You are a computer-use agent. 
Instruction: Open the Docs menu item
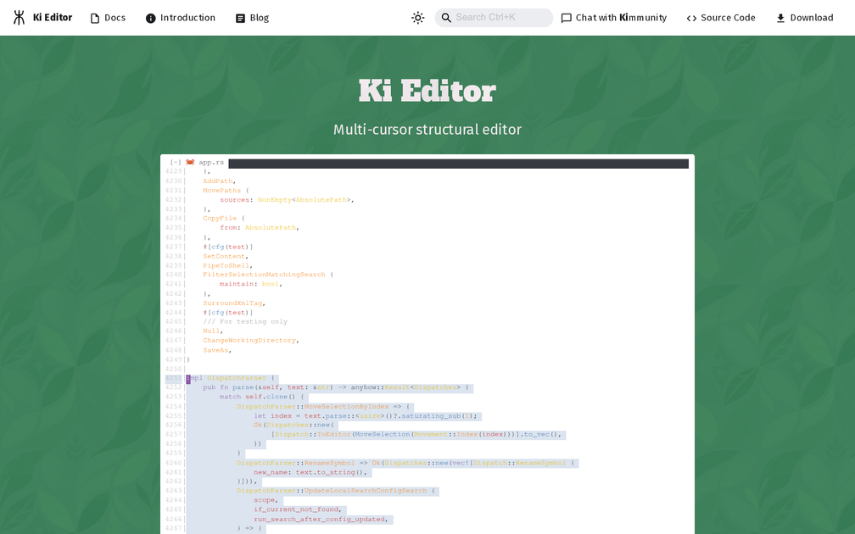click(108, 18)
